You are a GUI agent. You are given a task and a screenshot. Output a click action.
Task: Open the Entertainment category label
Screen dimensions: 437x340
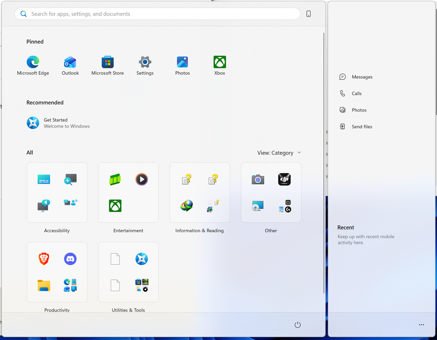[128, 231]
